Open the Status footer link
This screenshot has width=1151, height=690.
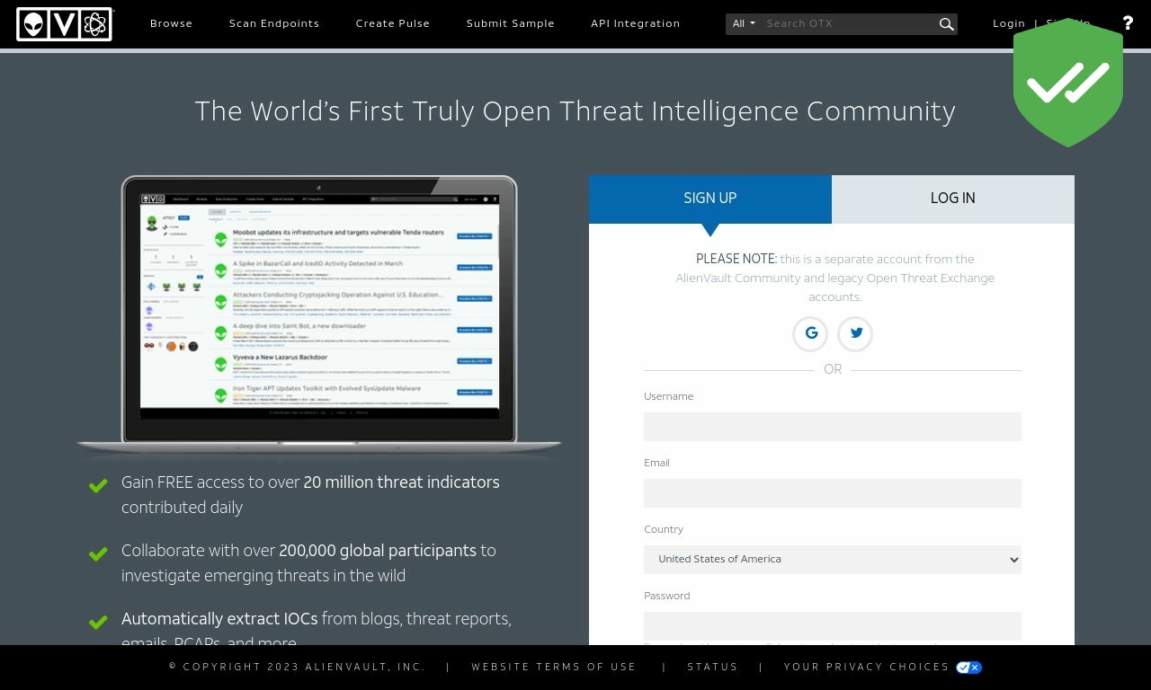(x=713, y=668)
